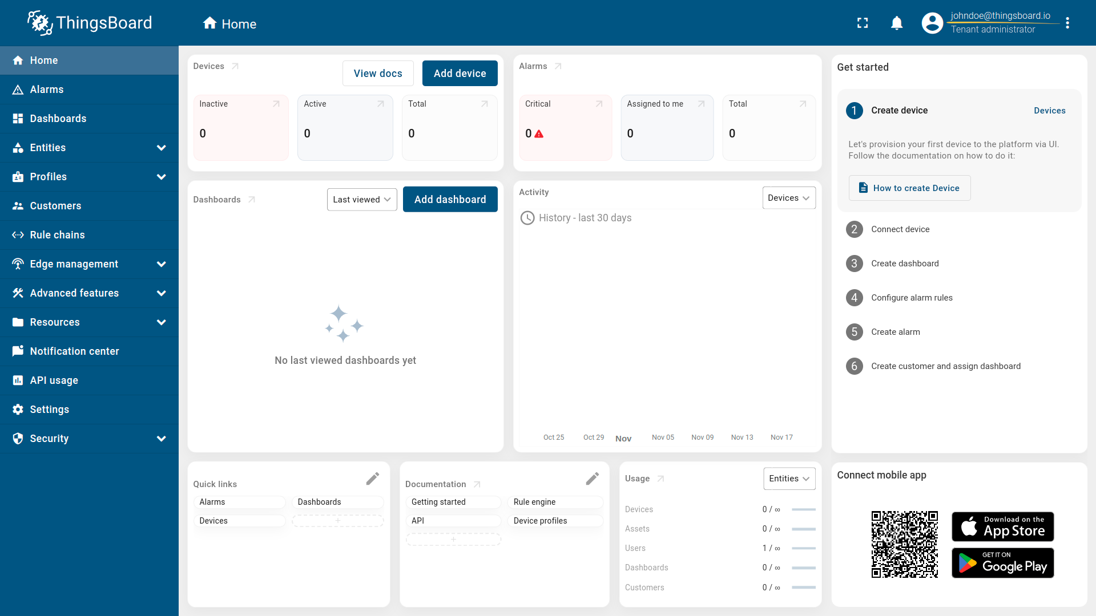Click the Quick links edit pencil icon
This screenshot has width=1096, height=616.
point(373,479)
